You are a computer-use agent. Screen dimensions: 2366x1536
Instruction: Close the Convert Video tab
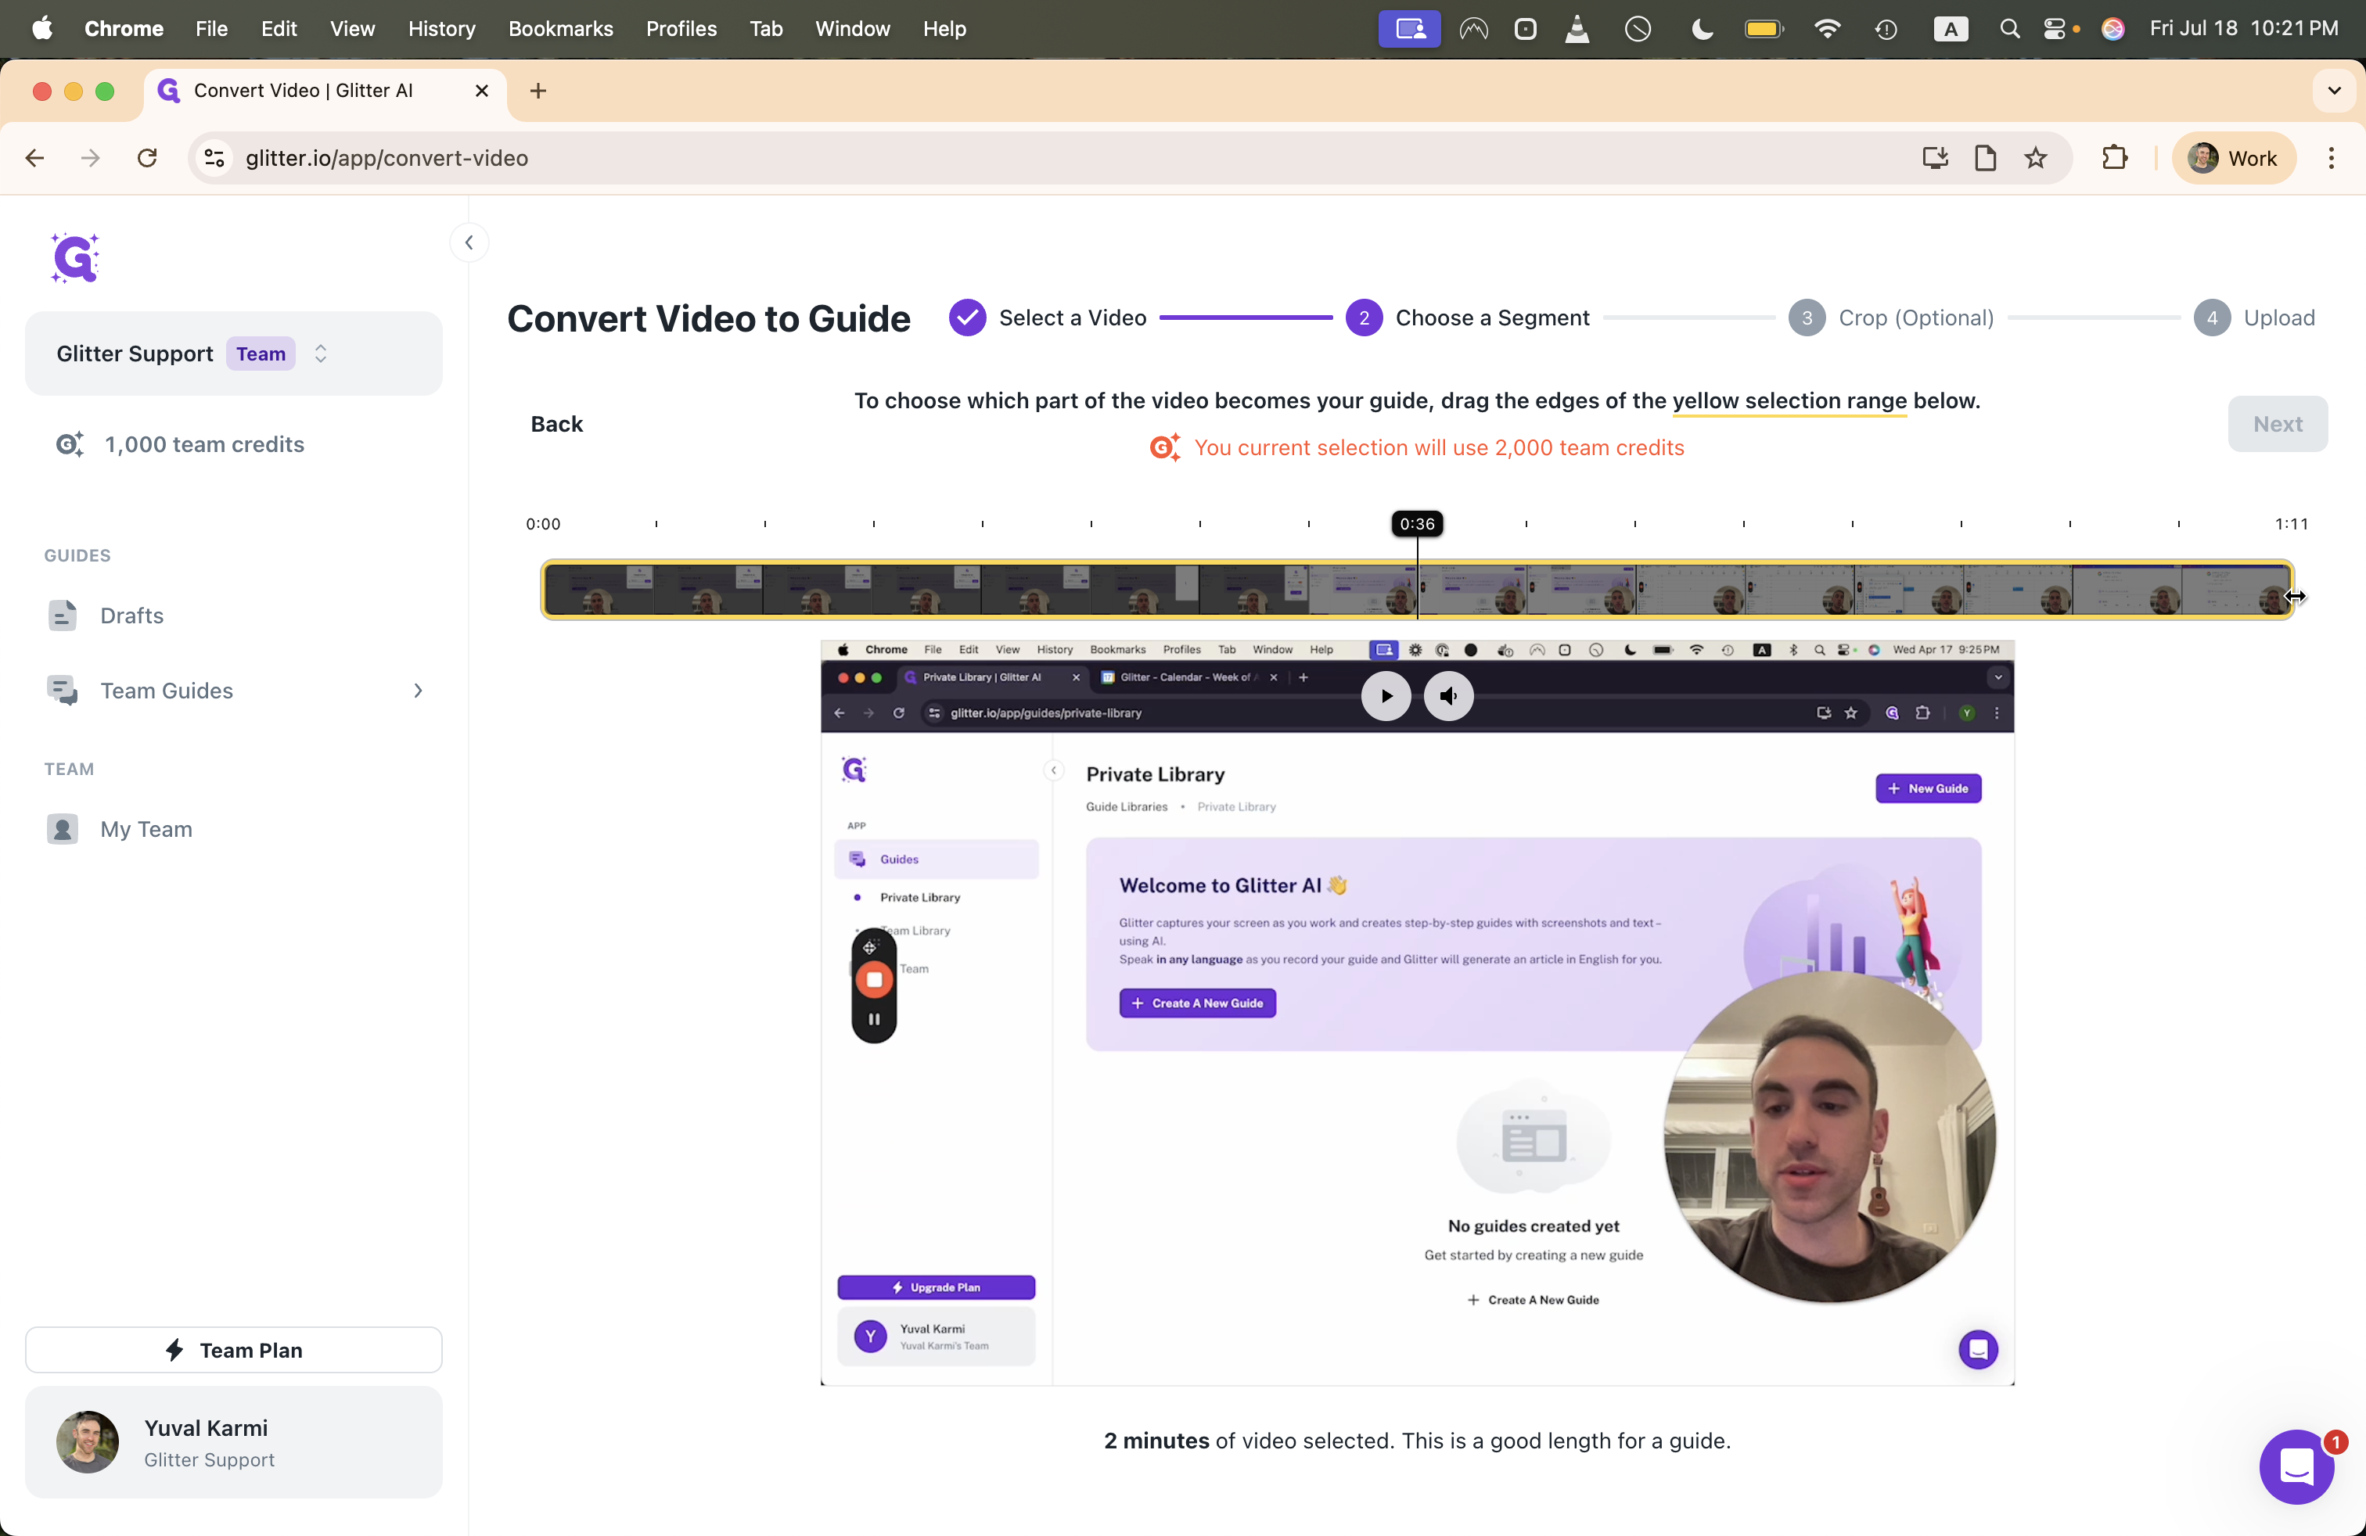482,91
